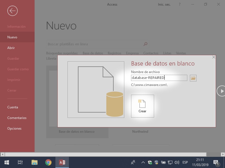Open Google Chrome from the taskbar

48,162
